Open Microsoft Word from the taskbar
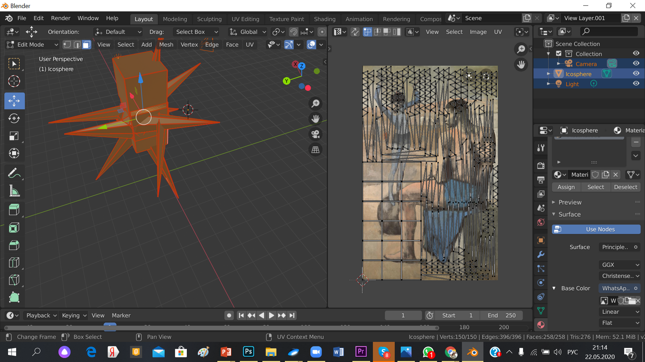 (x=338, y=352)
